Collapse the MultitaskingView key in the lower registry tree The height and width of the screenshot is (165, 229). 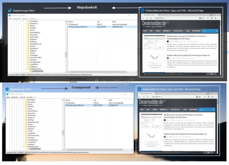(x=24, y=146)
